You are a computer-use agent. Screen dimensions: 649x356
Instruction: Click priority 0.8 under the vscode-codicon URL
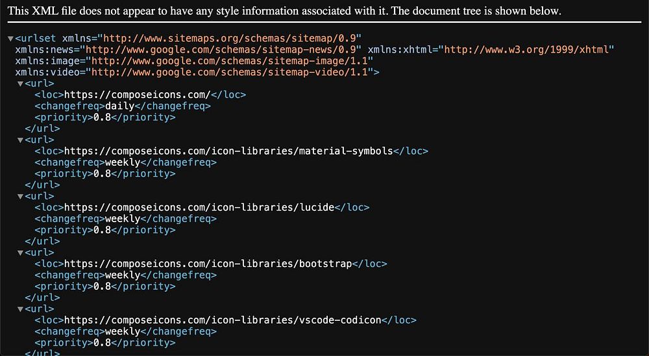click(103, 342)
